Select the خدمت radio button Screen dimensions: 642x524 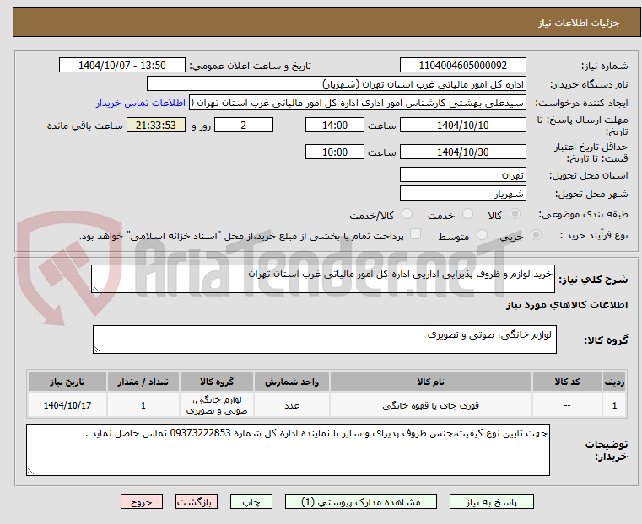click(467, 214)
